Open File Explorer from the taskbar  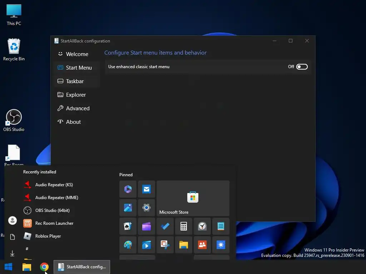[x=26, y=267]
